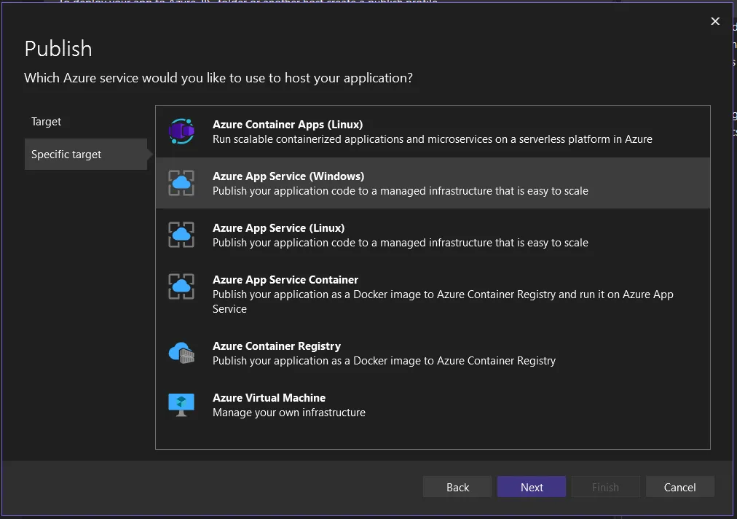Click the 'Run scalable containerized applications' description

click(432, 138)
